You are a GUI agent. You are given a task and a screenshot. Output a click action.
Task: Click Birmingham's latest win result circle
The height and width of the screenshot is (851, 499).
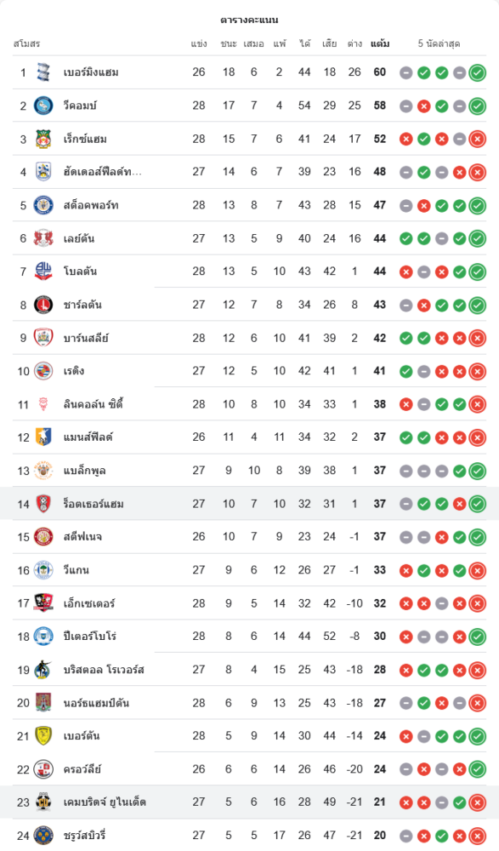[x=477, y=72]
